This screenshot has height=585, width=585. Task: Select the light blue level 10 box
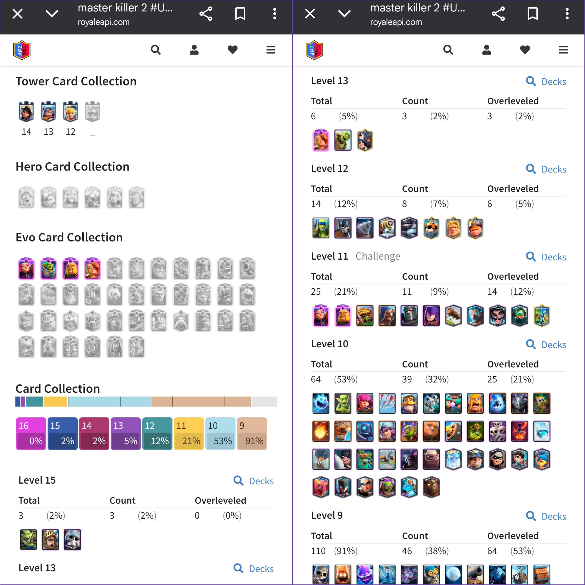click(x=221, y=434)
